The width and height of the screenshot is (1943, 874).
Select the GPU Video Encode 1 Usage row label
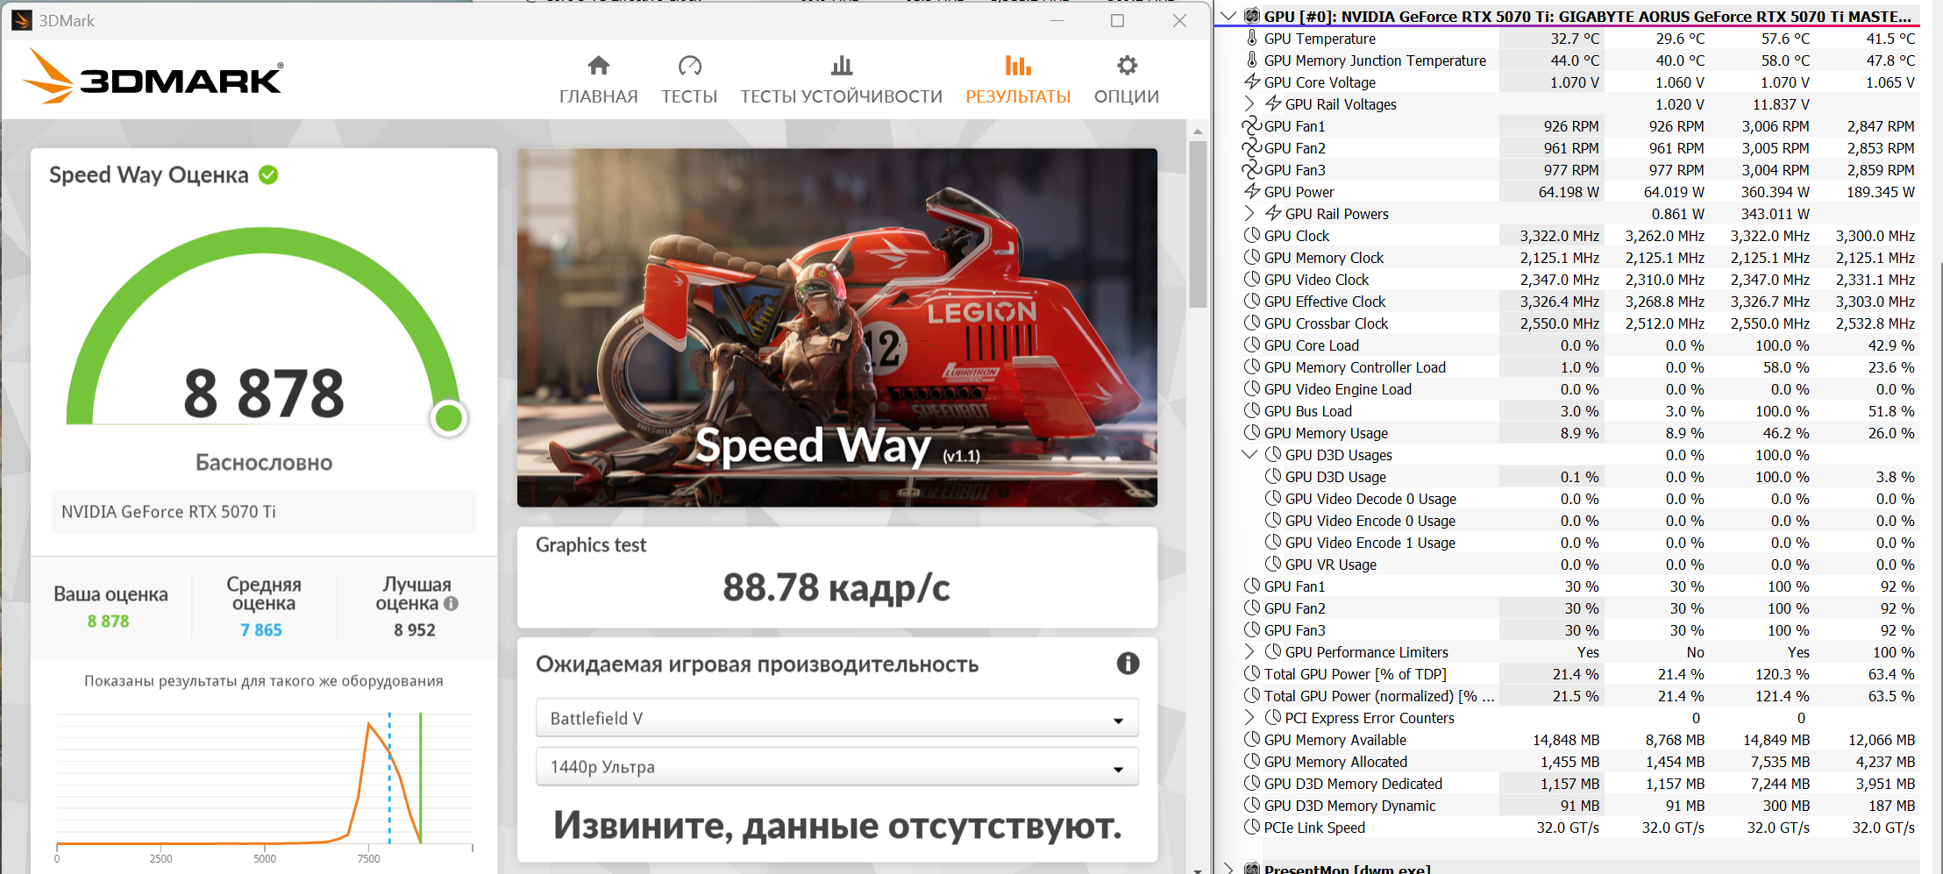tap(1370, 542)
